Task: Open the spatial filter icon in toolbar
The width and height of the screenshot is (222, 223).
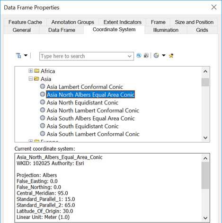Action: 18,56
